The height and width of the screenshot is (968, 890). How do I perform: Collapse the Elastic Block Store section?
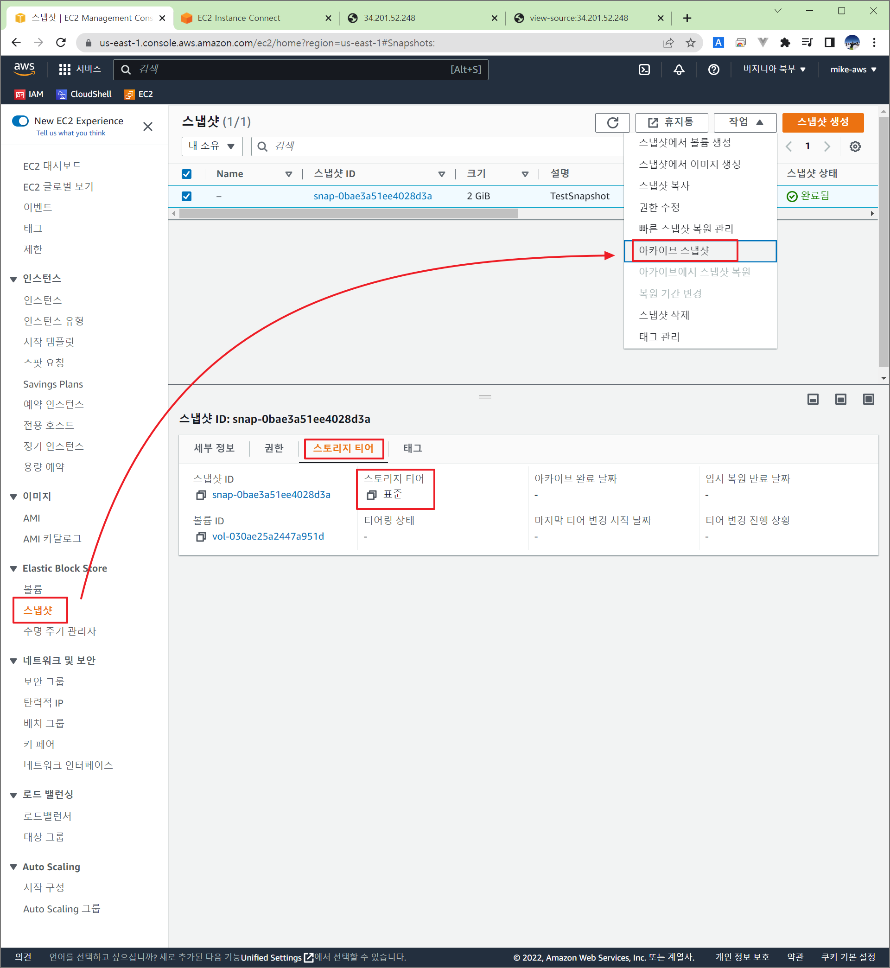pos(13,569)
